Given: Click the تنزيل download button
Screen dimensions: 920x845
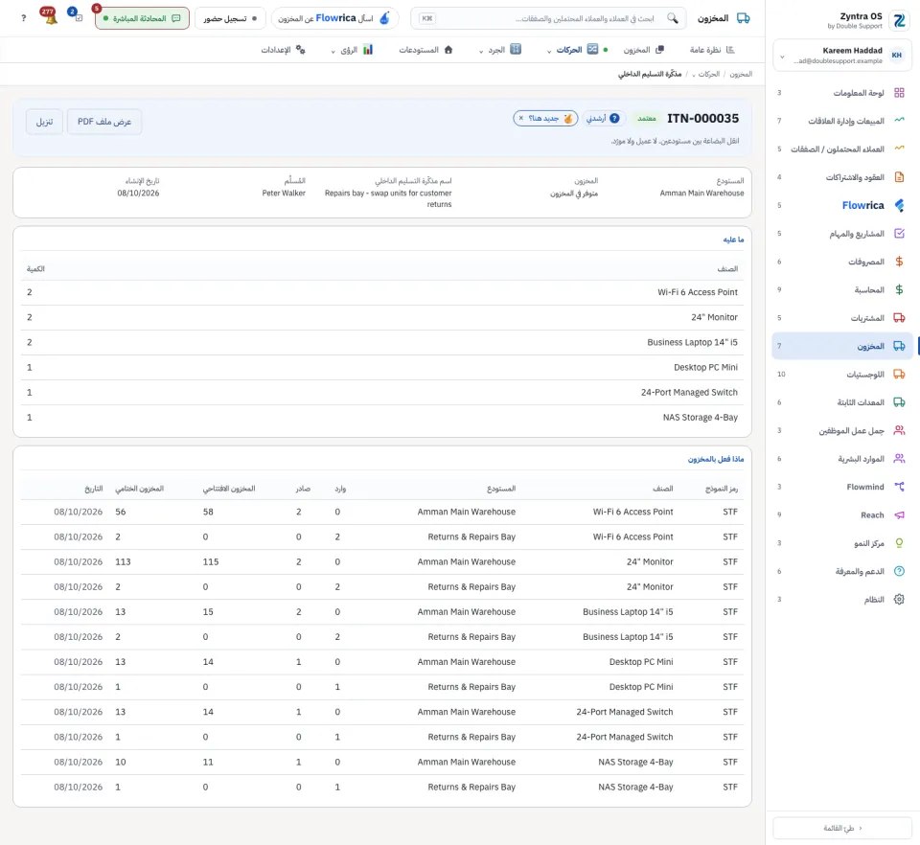Looking at the screenshot, I should 45,122.
